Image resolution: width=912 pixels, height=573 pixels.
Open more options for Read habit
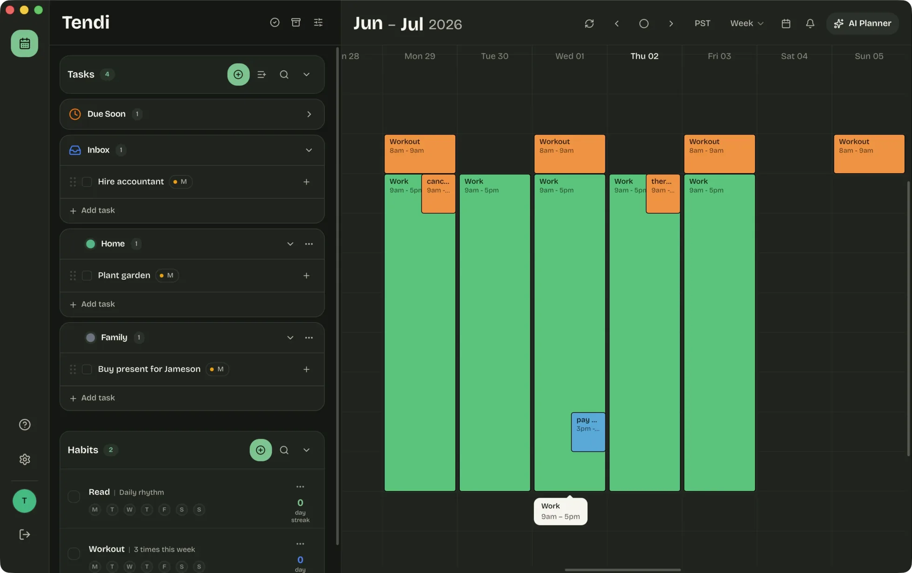300,487
